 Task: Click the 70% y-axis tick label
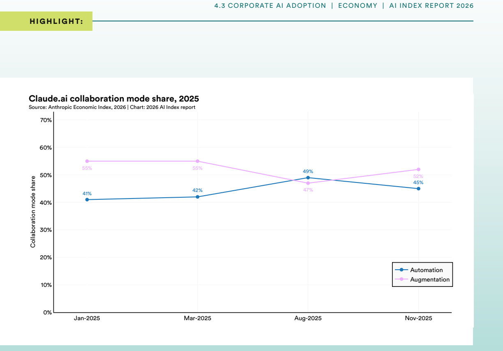46,120
